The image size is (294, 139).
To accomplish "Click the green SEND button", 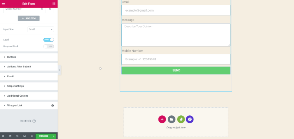I will coord(176,71).
